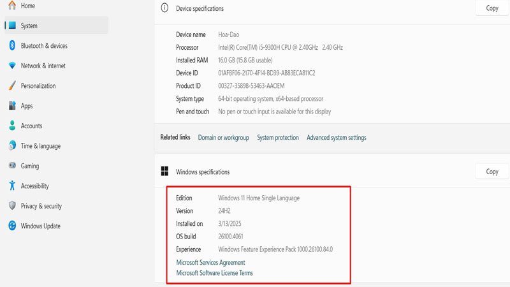
Task: Click the Time & language globe icon
Action: click(x=12, y=145)
